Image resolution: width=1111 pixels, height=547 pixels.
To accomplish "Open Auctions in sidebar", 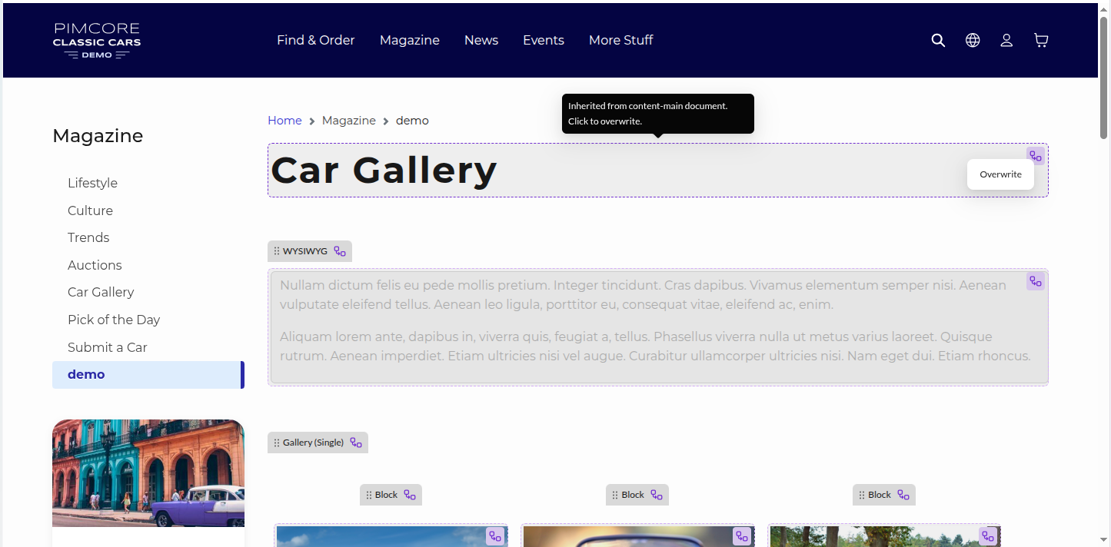I will (x=95, y=265).
